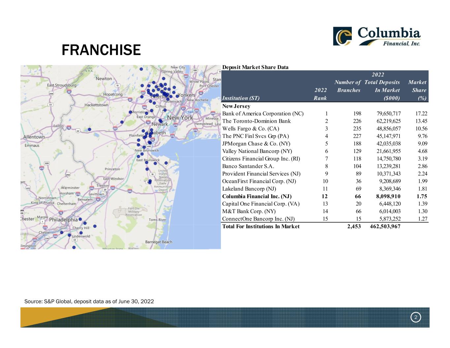
Task: Select the Institution (ST) column header
Action: tap(241, 98)
